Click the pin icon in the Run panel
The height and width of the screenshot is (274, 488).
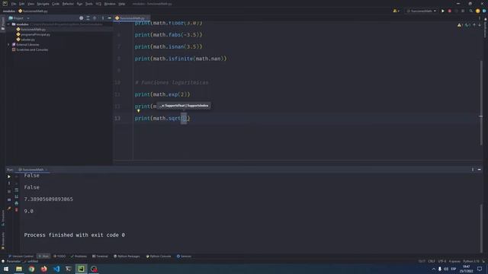[9, 208]
